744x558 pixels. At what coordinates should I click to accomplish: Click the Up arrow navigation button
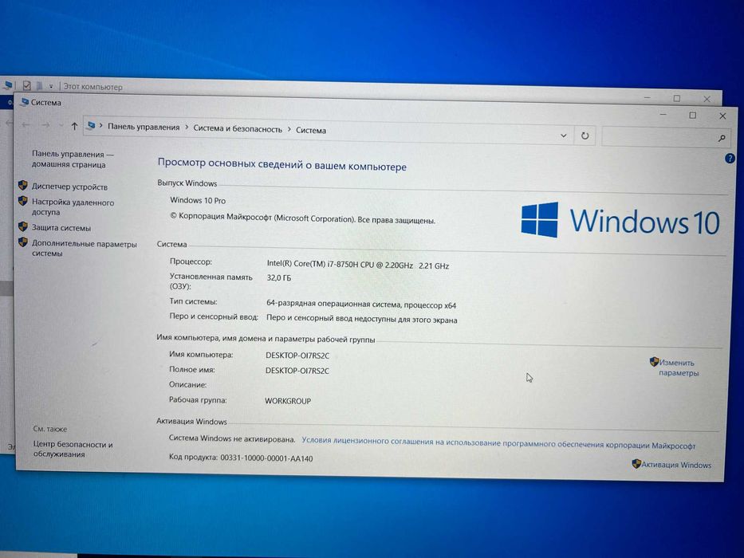(x=74, y=126)
